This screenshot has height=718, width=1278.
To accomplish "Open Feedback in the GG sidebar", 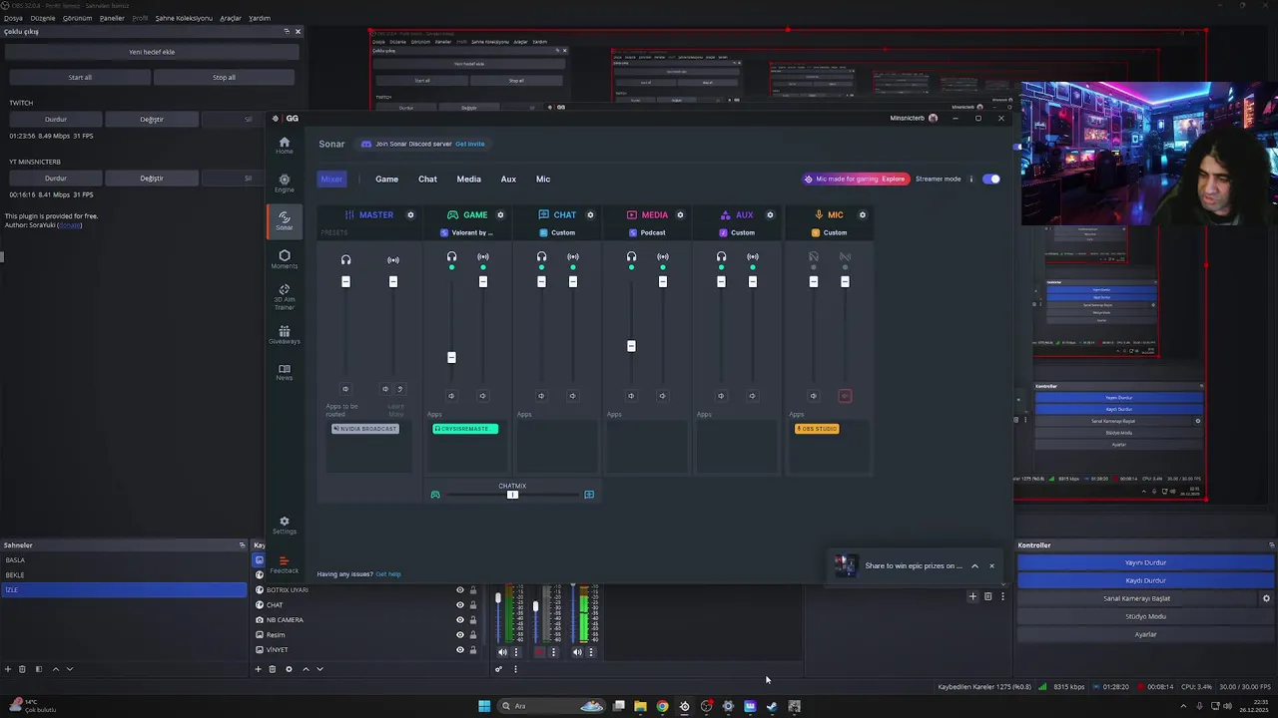I will pyautogui.click(x=284, y=564).
